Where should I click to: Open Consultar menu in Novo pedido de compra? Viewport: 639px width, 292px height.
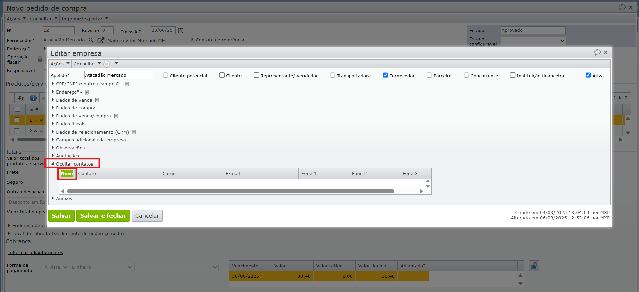click(x=44, y=19)
